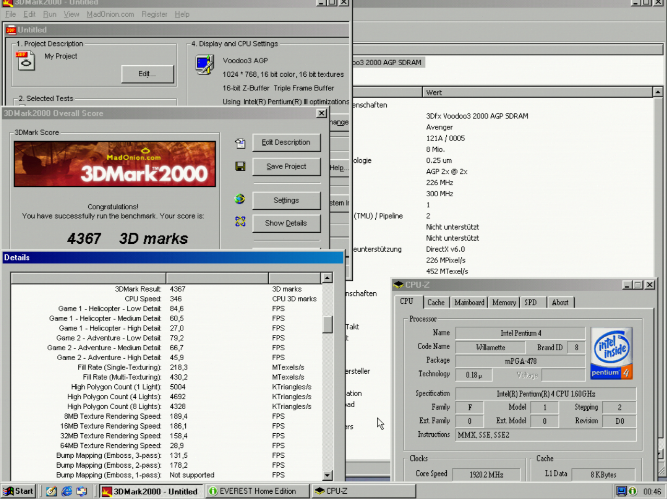
Task: Open the MadOnion.com menu
Action: (110, 14)
